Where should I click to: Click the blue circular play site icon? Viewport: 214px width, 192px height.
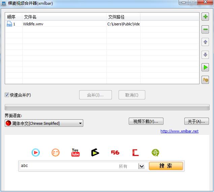(35, 153)
